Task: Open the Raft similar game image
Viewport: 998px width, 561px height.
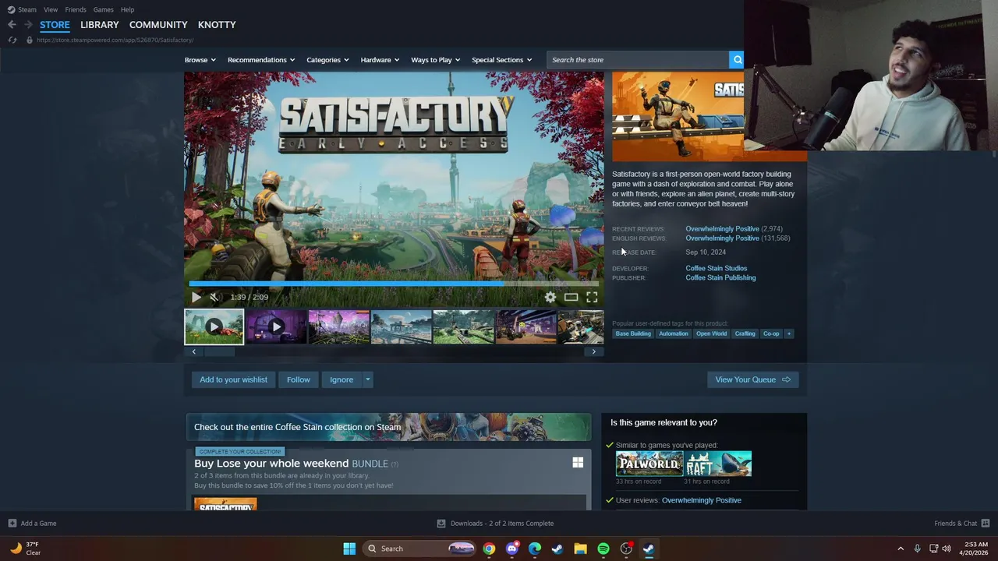Action: (718, 464)
